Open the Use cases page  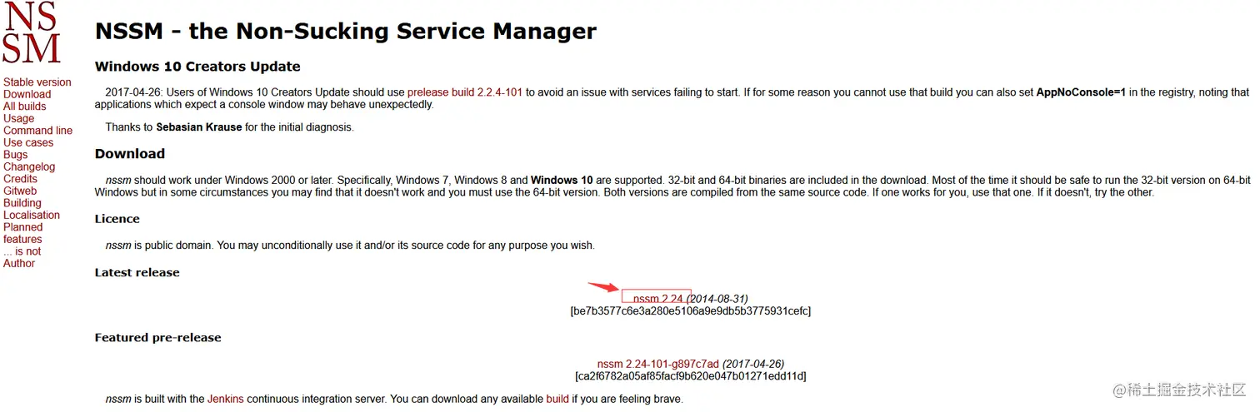(28, 142)
